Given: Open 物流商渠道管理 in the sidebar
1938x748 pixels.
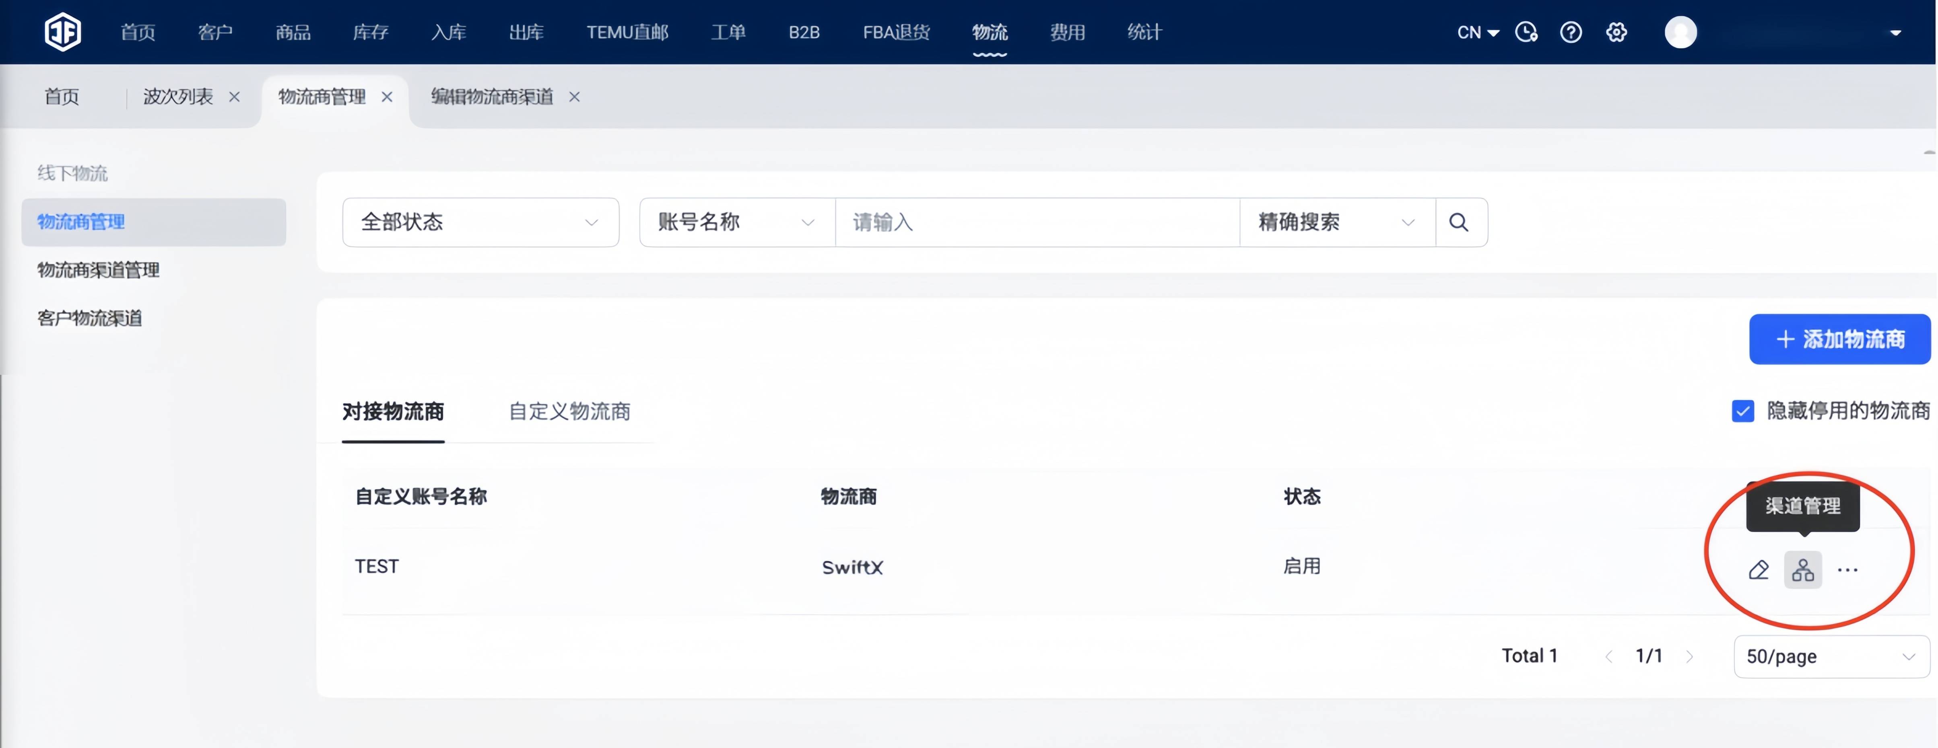Looking at the screenshot, I should click(x=99, y=270).
